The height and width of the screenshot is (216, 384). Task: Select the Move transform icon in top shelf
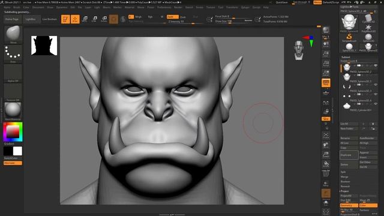tap(85, 19)
